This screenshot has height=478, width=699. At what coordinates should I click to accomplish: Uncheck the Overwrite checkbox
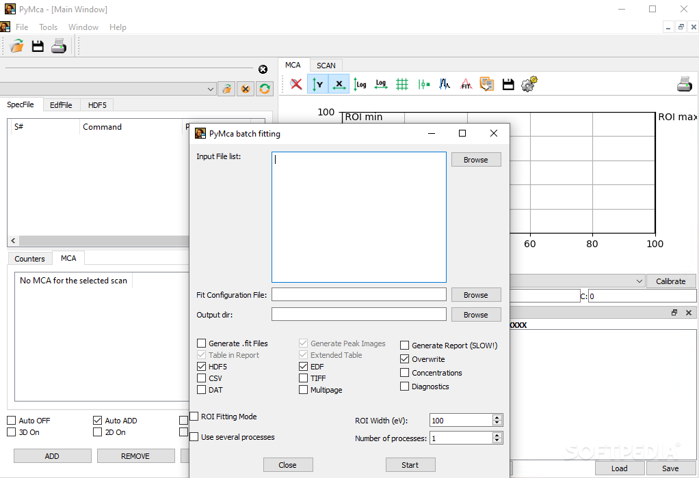coord(404,358)
